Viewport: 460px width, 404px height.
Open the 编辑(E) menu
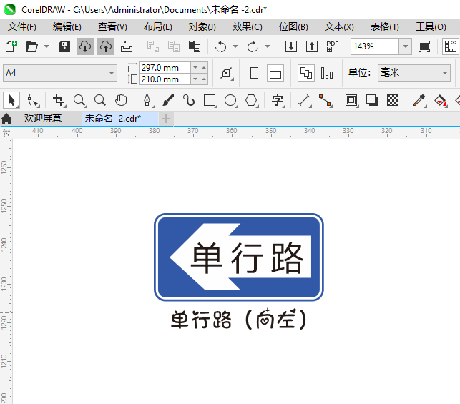(67, 27)
